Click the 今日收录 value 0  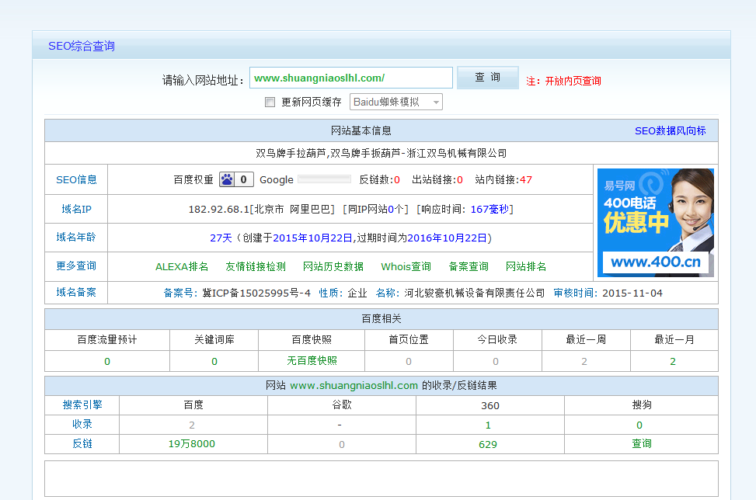click(496, 362)
